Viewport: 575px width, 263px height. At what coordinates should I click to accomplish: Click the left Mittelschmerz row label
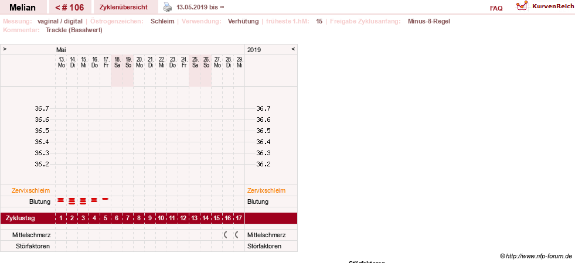pyautogui.click(x=32, y=235)
